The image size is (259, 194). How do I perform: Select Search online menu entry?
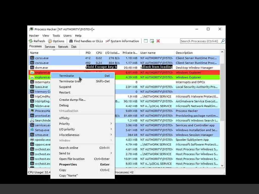[83, 148]
